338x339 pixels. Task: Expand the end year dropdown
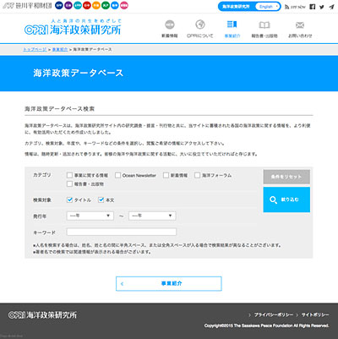click(x=152, y=216)
